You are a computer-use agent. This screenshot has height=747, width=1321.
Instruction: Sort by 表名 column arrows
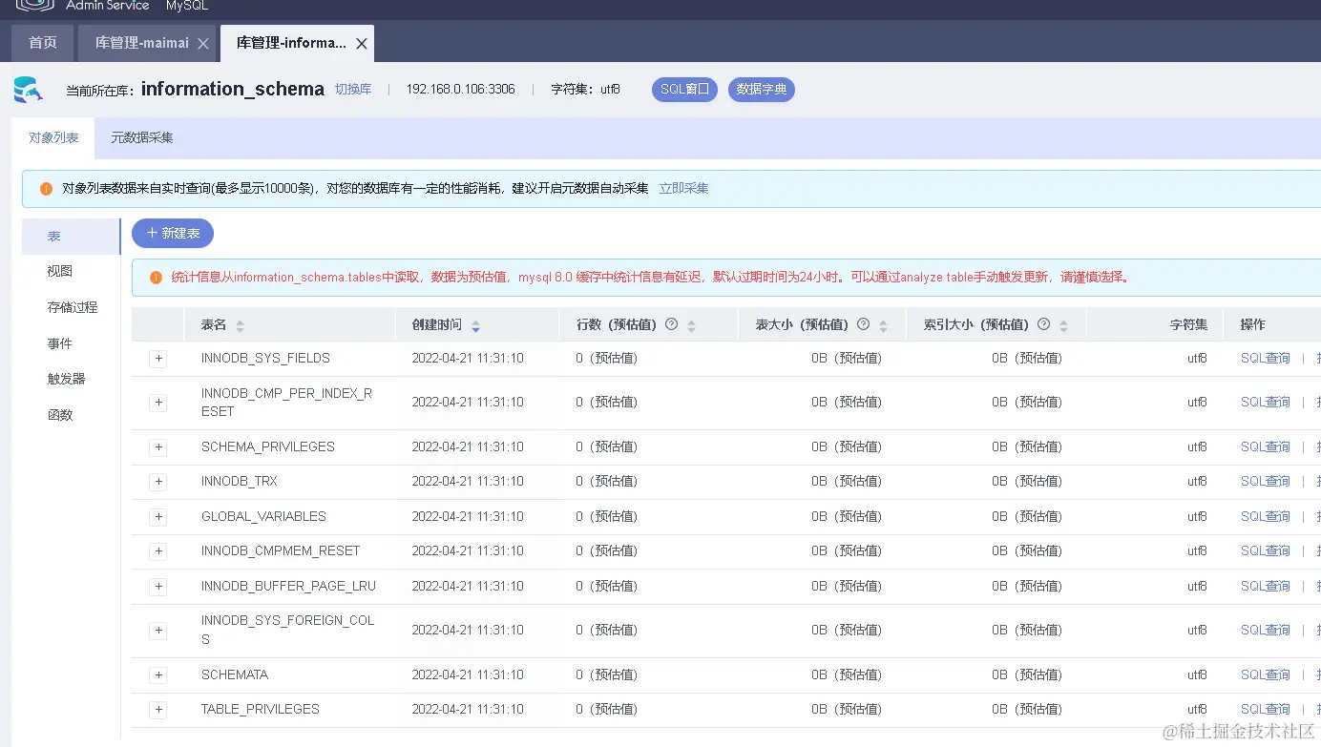click(241, 325)
